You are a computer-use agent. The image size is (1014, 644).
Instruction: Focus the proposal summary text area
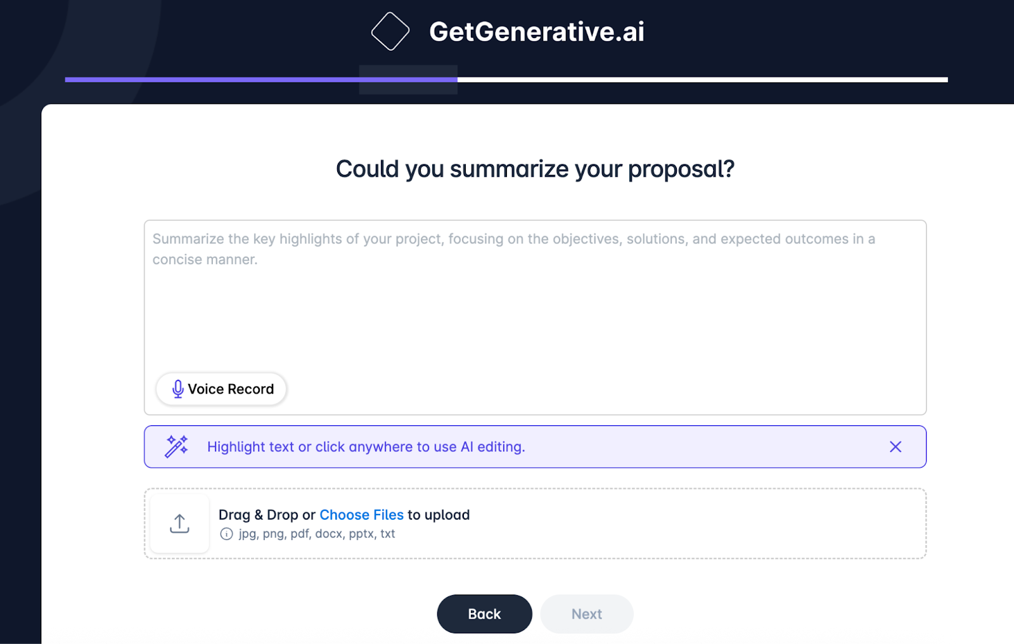535,317
